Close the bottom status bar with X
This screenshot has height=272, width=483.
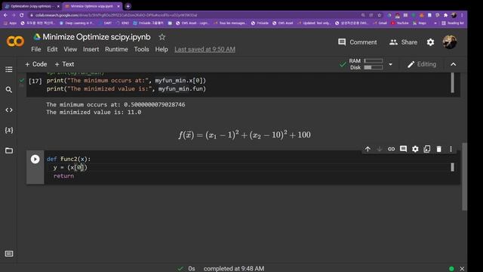coord(462,269)
